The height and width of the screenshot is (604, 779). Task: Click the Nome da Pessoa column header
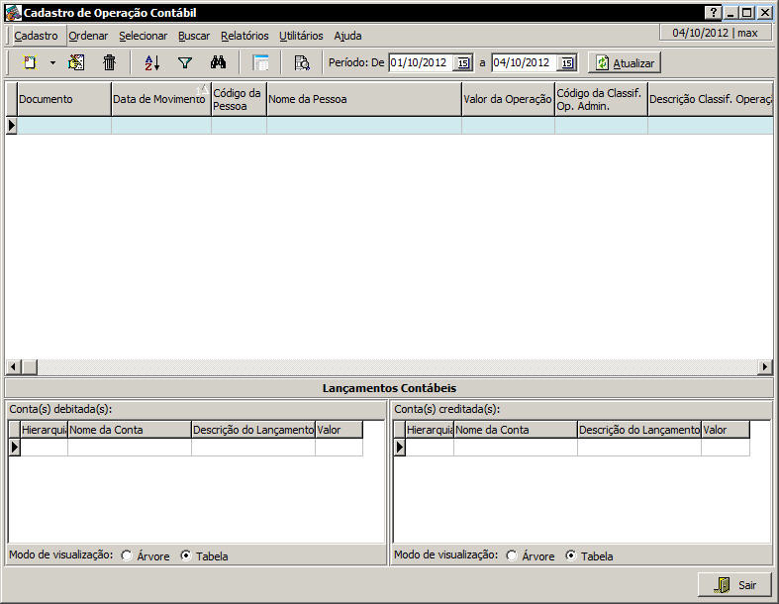[x=362, y=99]
